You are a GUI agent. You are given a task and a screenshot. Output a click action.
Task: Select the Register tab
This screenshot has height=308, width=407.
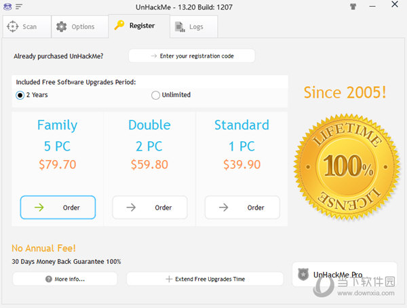139,26
